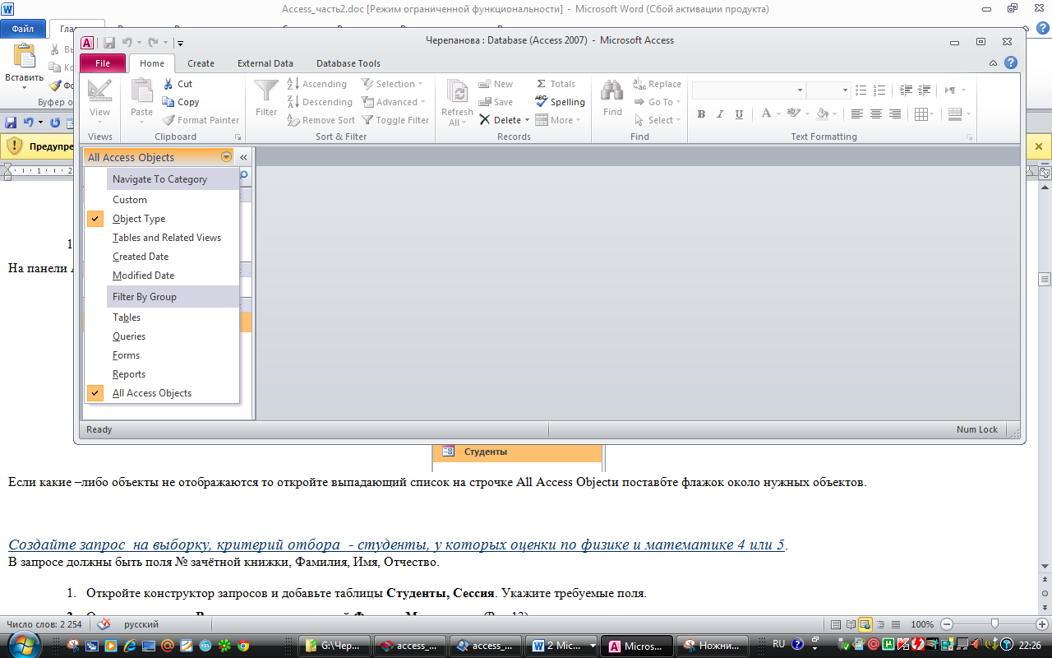1052x658 pixels.
Task: Open the File tab in Access
Action: pyautogui.click(x=103, y=63)
